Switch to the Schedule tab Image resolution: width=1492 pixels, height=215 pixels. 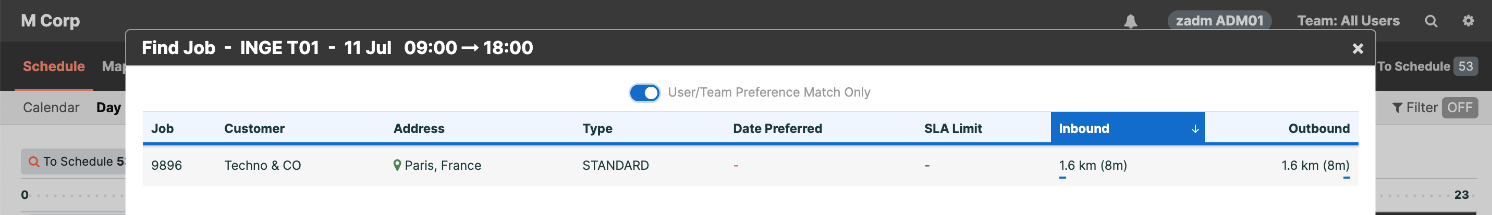[54, 66]
